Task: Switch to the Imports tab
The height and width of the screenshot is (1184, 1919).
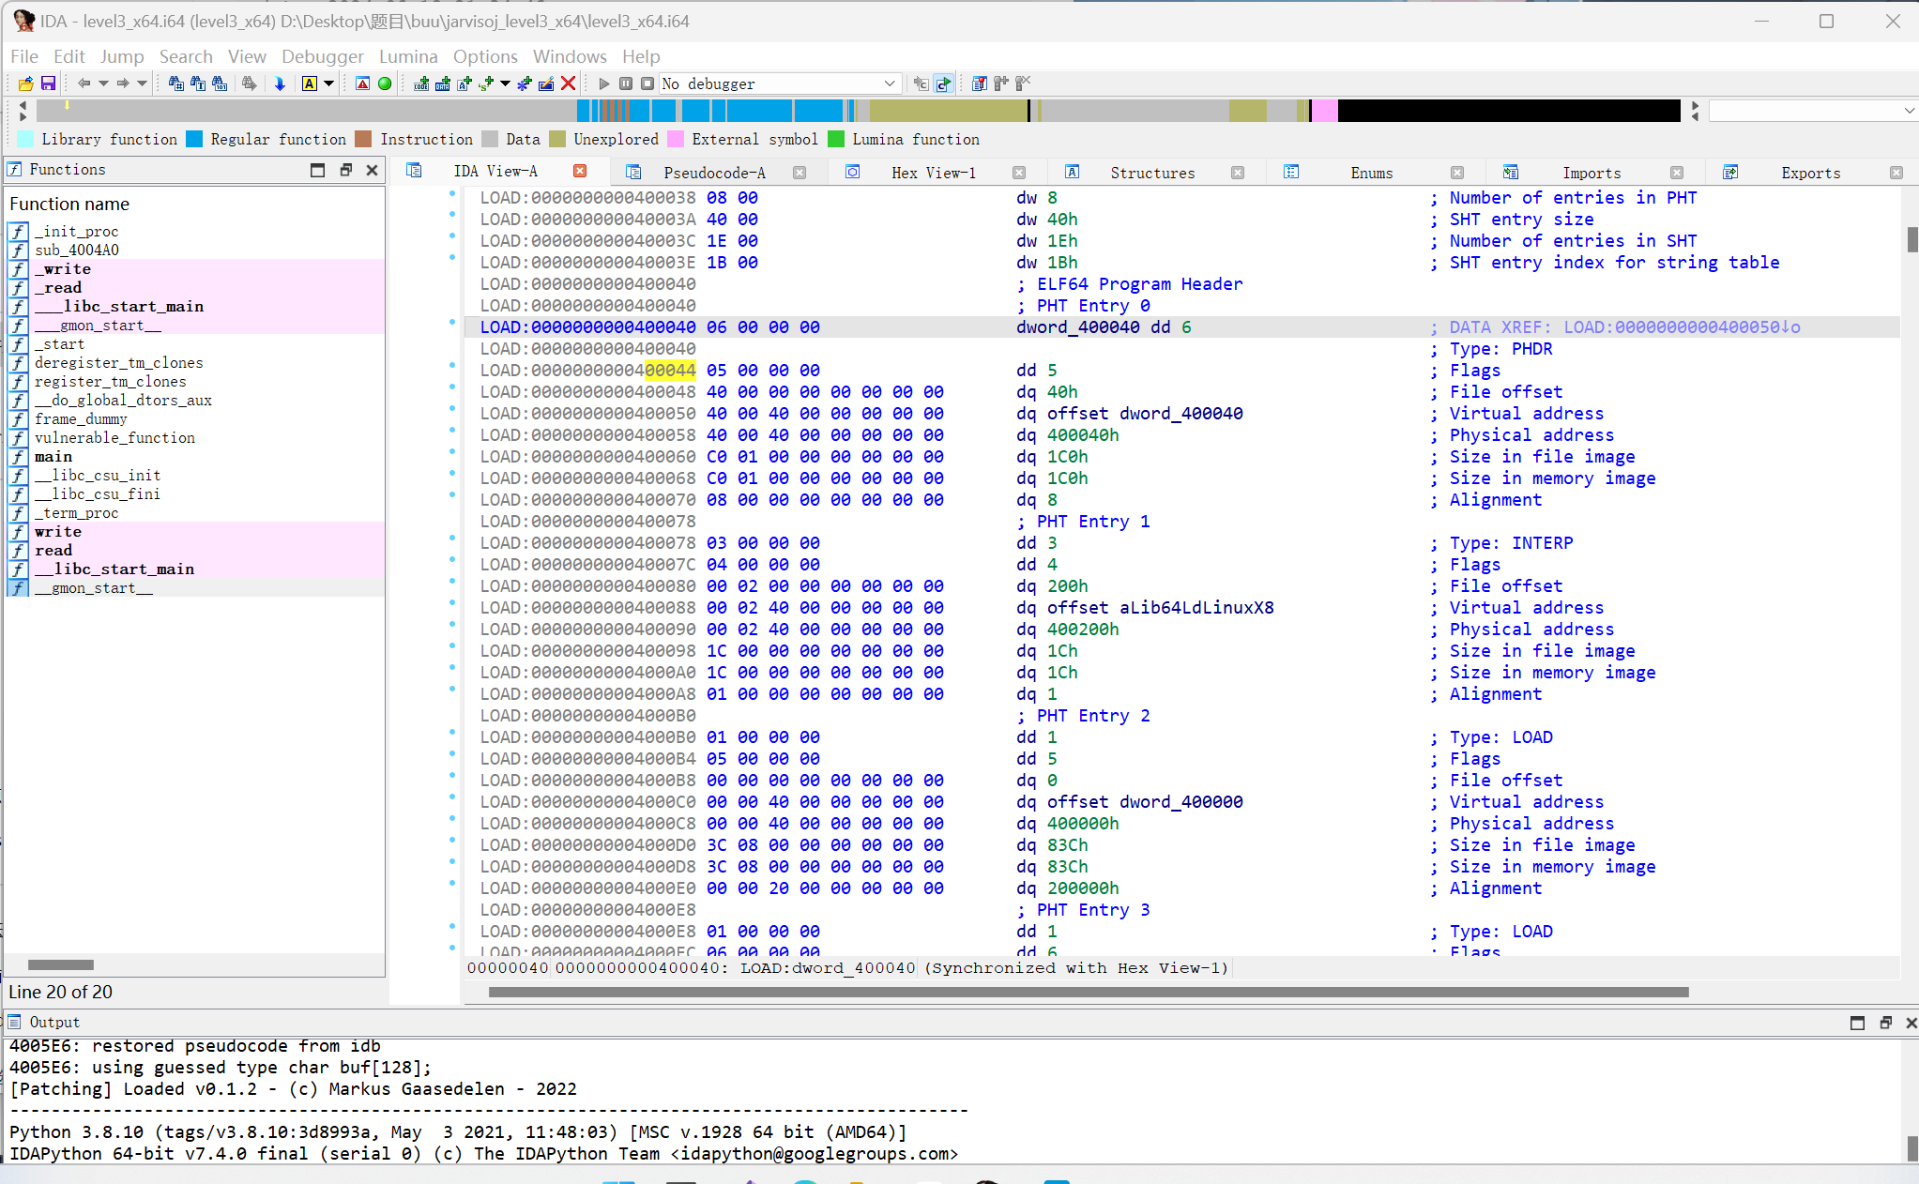Action: [1592, 173]
